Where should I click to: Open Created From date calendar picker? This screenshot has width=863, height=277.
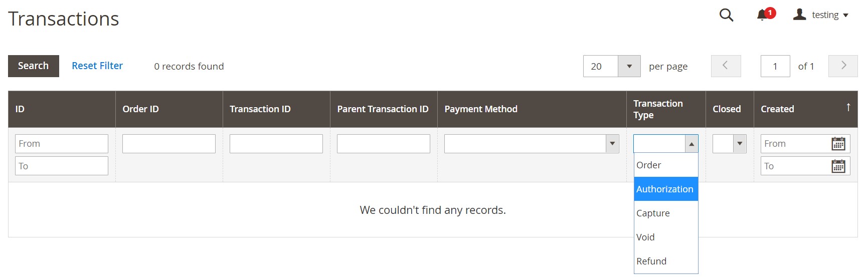pyautogui.click(x=838, y=144)
